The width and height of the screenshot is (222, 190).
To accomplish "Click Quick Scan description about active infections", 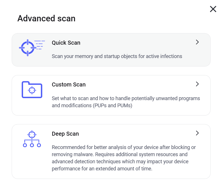I will click(117, 56).
